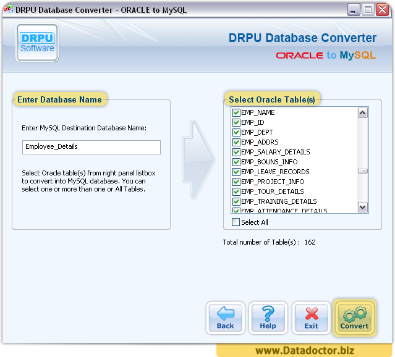Enable the Select All checkbox
395x357 pixels.
click(236, 222)
